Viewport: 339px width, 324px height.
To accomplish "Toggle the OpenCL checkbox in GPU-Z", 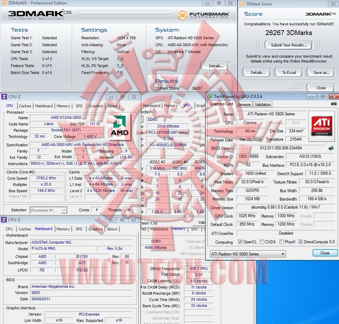I will pos(240,242).
